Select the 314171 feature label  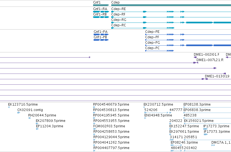[x=176, y=137]
